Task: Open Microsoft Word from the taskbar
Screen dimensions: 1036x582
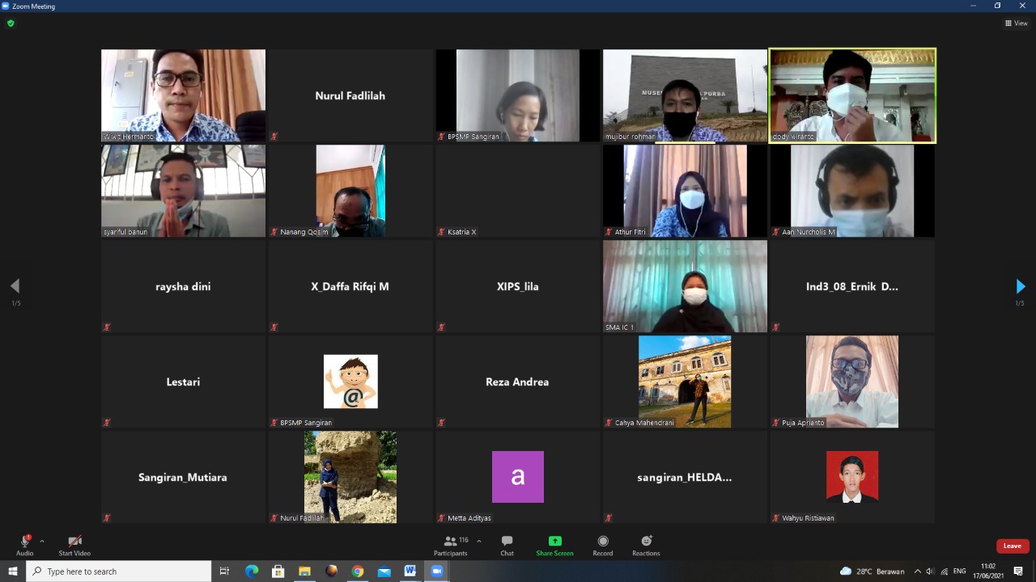Action: 410,571
